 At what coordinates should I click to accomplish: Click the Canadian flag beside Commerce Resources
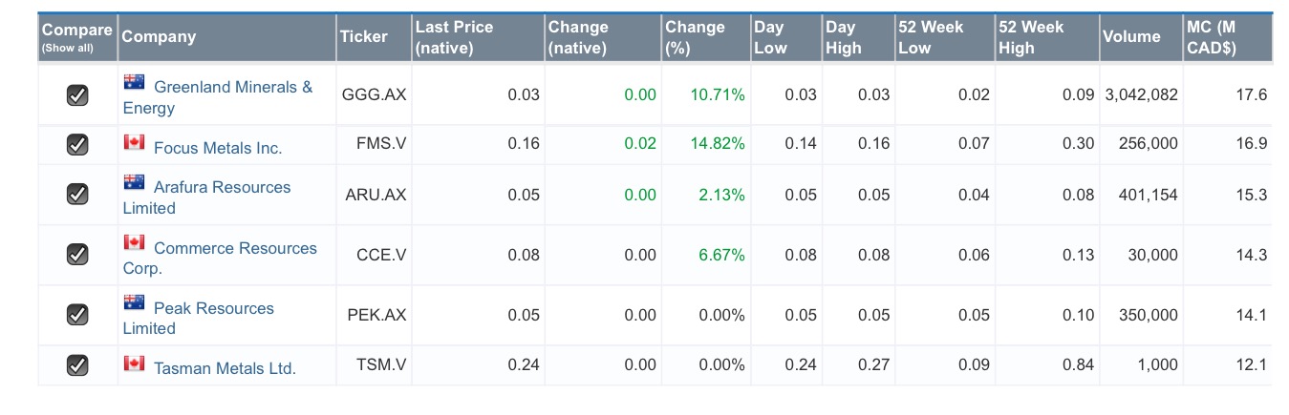coord(134,243)
